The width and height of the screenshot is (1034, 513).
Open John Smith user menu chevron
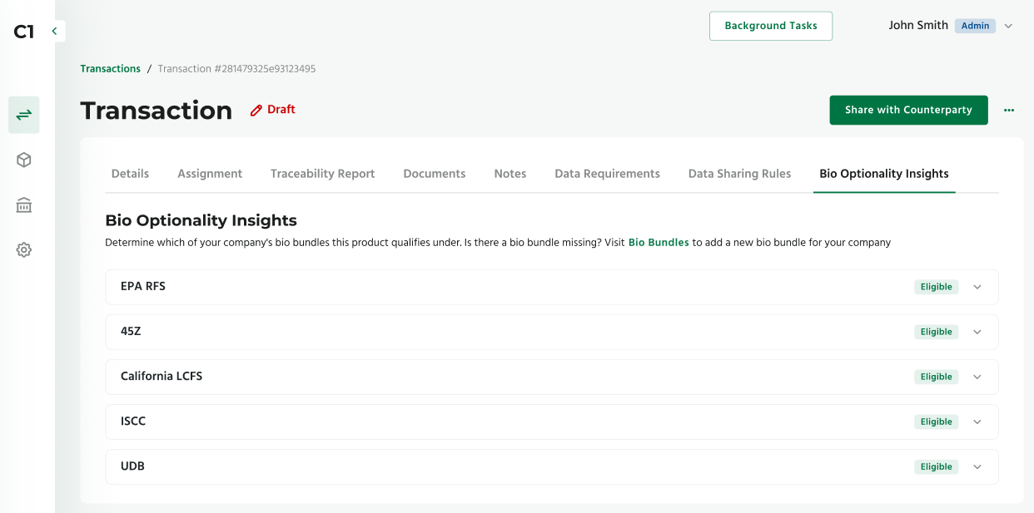coord(1008,26)
